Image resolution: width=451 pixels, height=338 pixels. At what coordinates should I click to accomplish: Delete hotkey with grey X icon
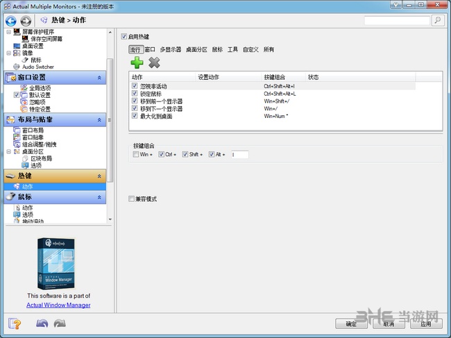(x=154, y=62)
